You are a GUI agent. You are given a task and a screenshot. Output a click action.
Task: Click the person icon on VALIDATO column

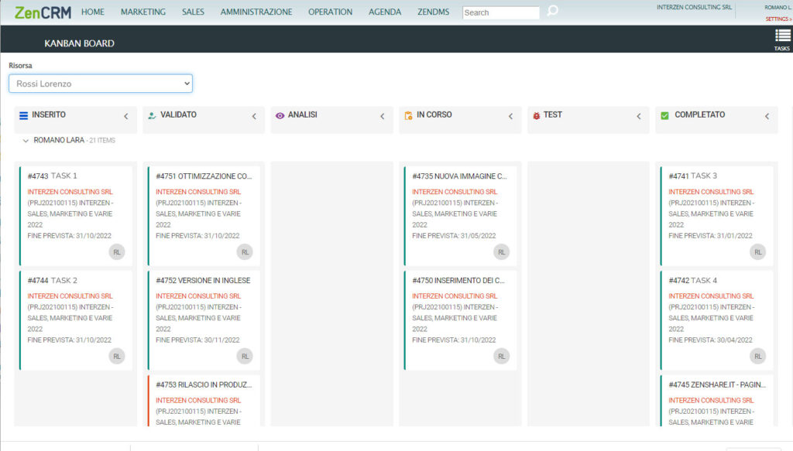151,114
